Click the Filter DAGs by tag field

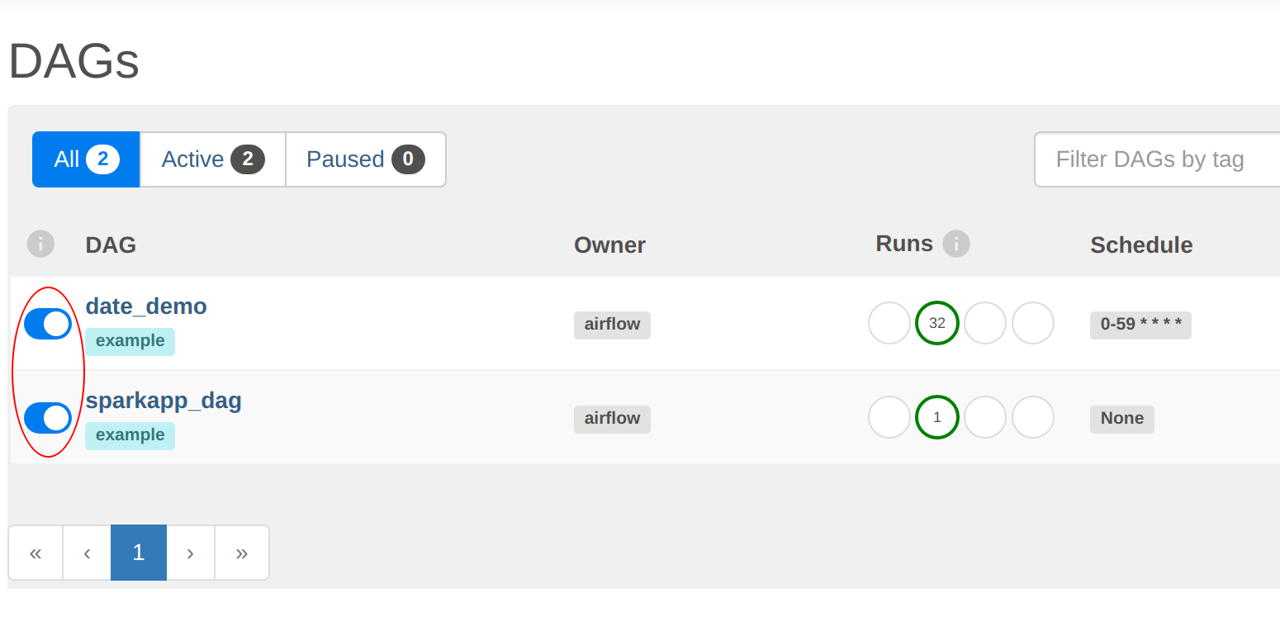tap(1156, 159)
